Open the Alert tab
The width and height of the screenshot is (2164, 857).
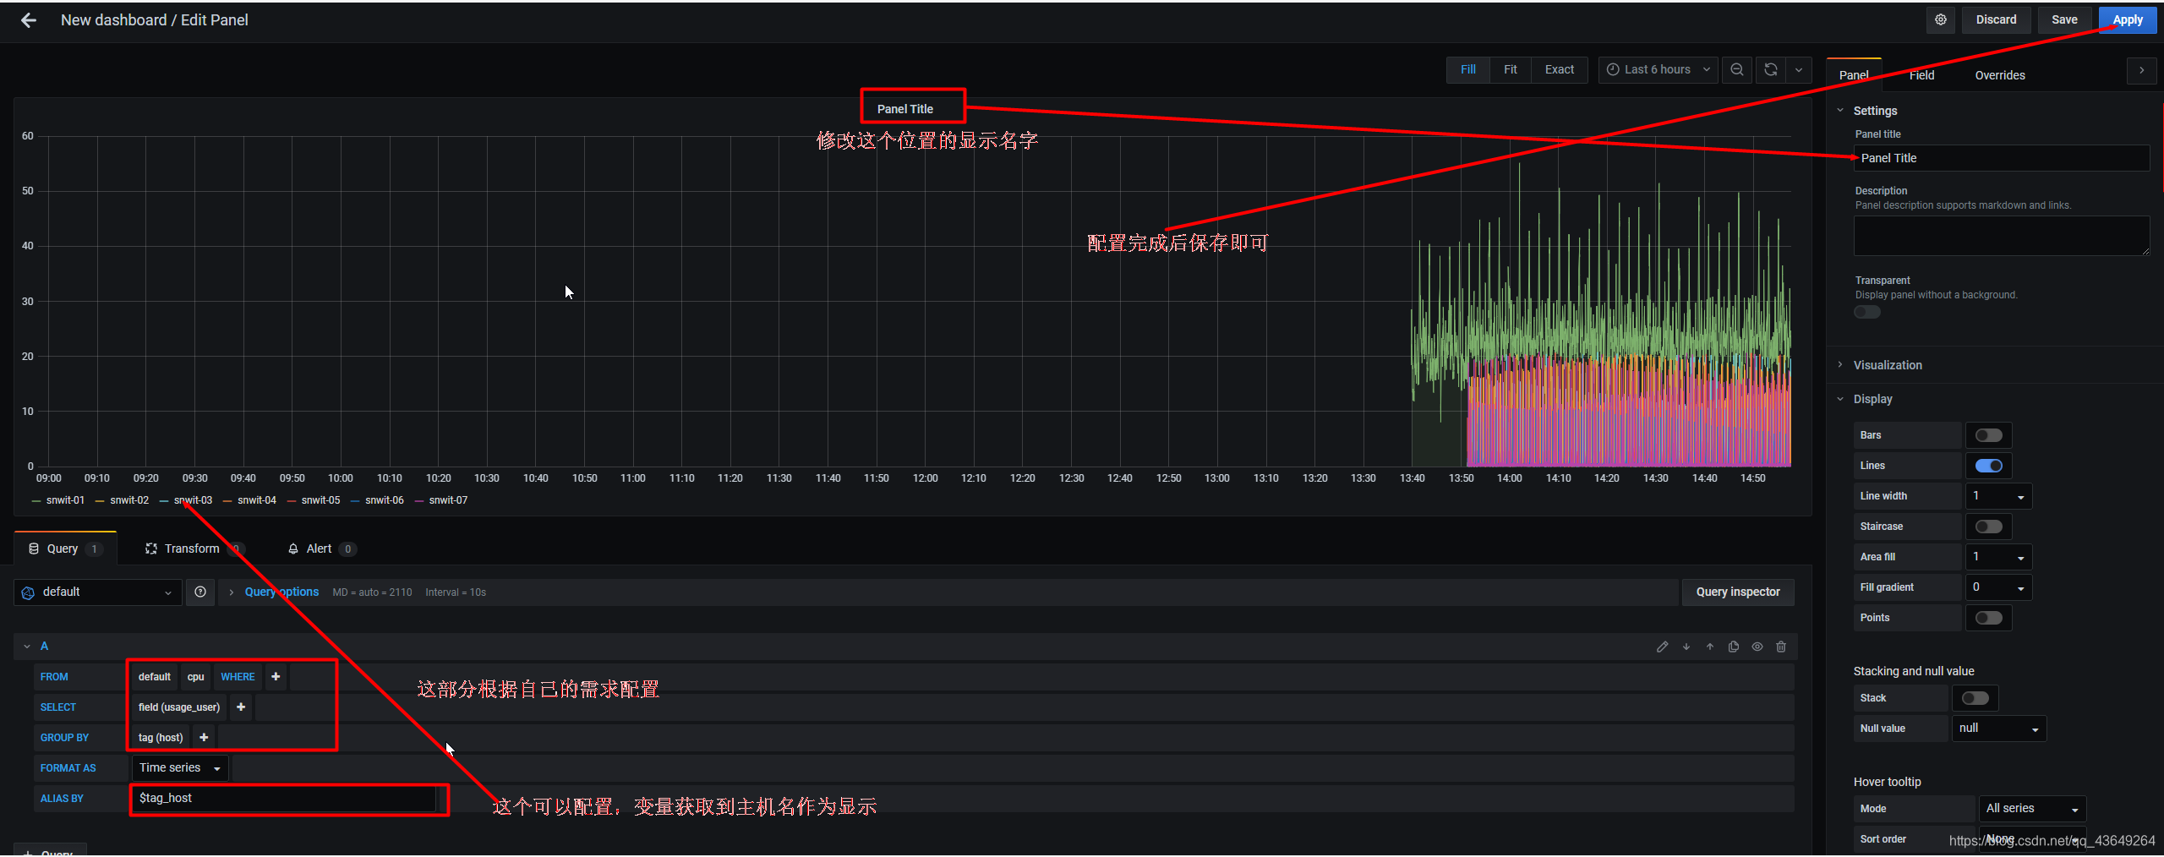click(x=321, y=549)
